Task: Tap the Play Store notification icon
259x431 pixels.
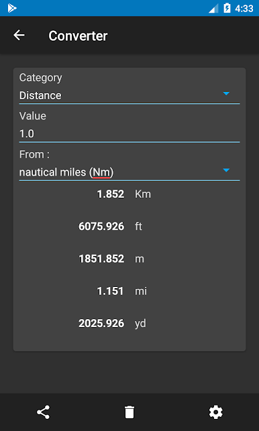Action: click(x=12, y=8)
